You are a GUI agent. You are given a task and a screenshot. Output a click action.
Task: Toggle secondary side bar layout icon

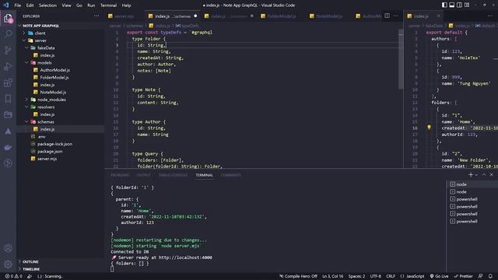click(459, 5)
